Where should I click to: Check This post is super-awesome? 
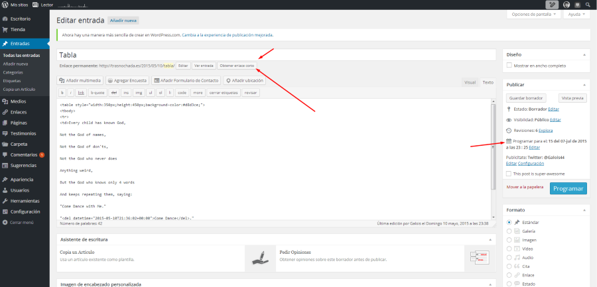(x=509, y=173)
